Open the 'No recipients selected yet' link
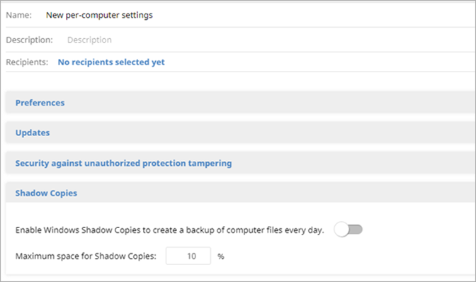 tap(111, 62)
